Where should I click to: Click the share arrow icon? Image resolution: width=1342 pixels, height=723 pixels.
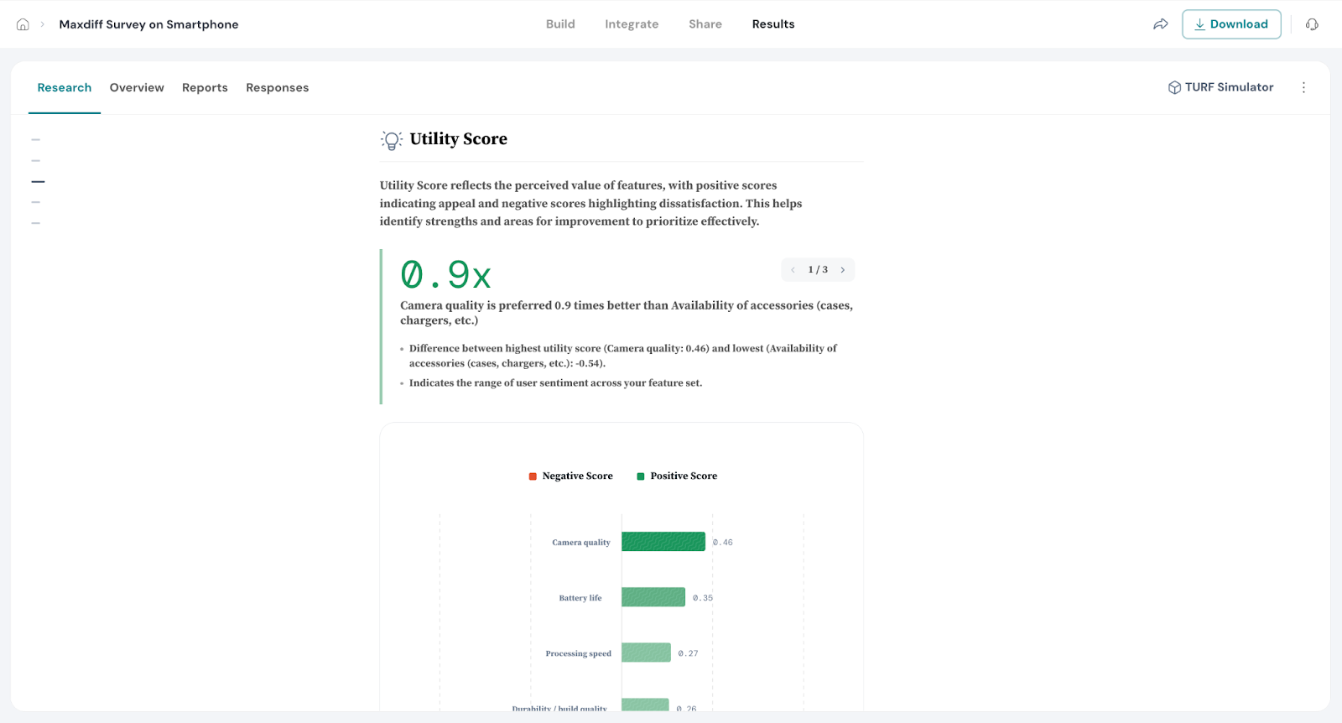coord(1160,24)
